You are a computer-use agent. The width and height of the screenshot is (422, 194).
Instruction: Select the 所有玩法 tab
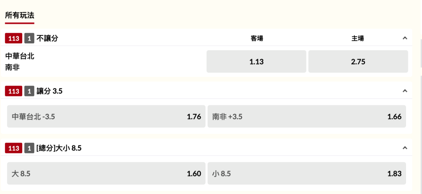click(20, 15)
